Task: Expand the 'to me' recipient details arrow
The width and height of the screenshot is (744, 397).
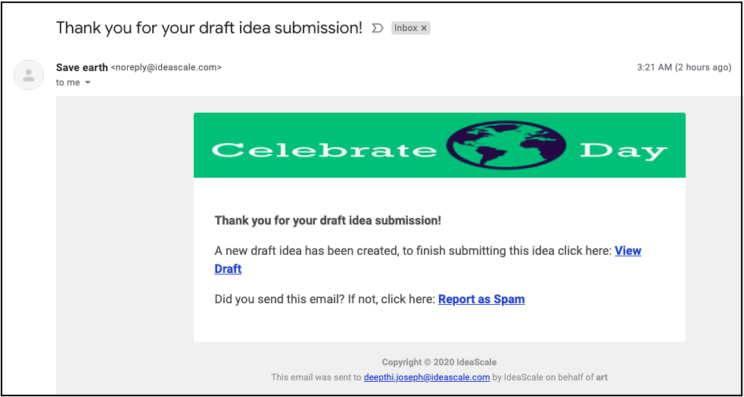Action: coord(87,83)
